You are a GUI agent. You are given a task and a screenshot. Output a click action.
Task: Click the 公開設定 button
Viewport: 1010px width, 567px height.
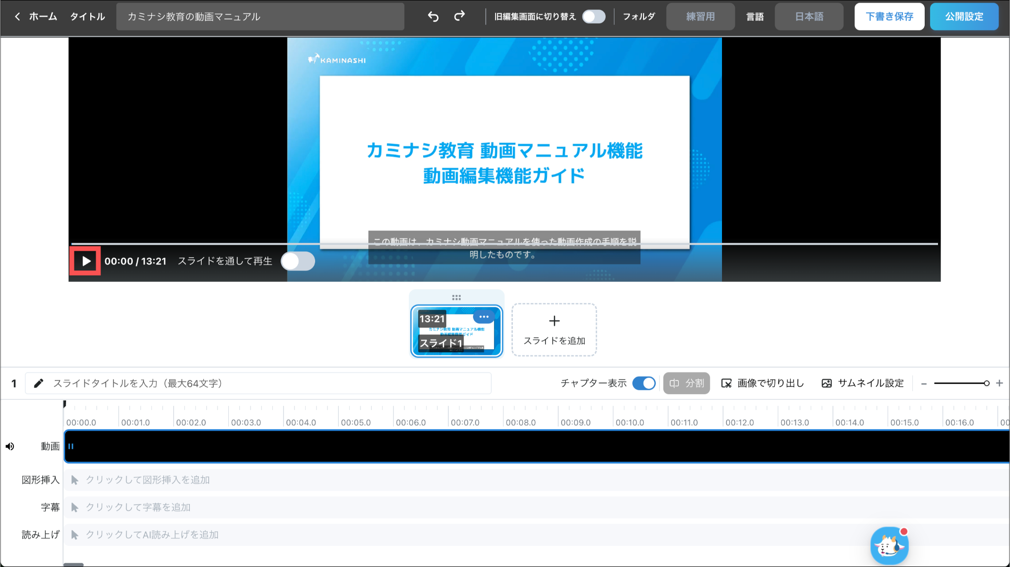[964, 17]
